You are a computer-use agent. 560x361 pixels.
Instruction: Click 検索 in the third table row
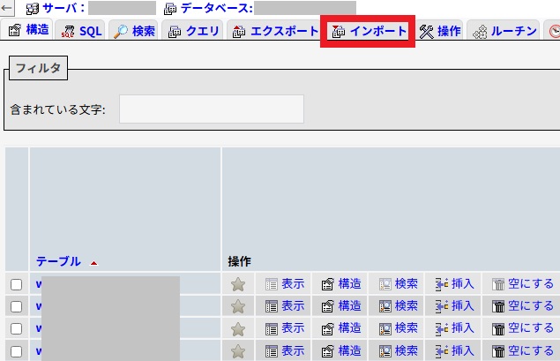[x=399, y=328]
